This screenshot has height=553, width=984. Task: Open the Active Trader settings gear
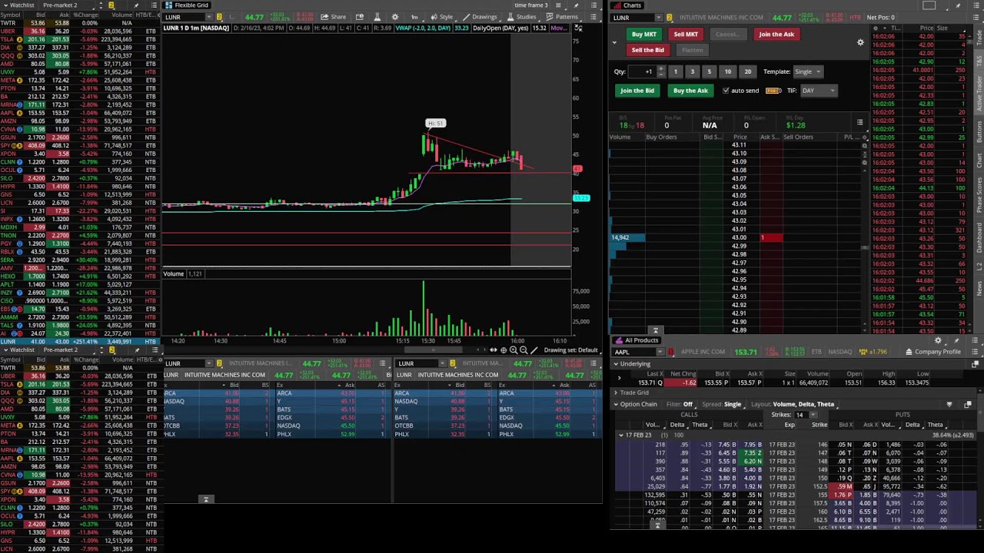860,42
